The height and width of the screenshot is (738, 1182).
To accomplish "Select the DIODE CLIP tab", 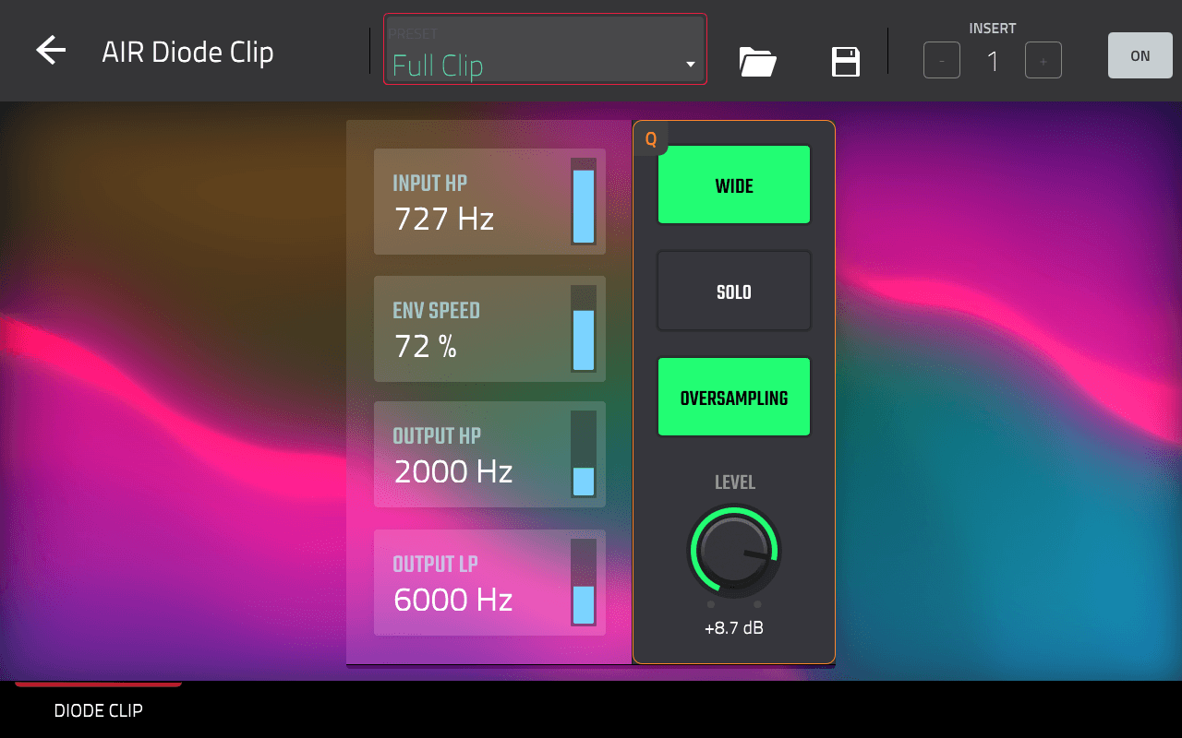I will tap(99, 710).
